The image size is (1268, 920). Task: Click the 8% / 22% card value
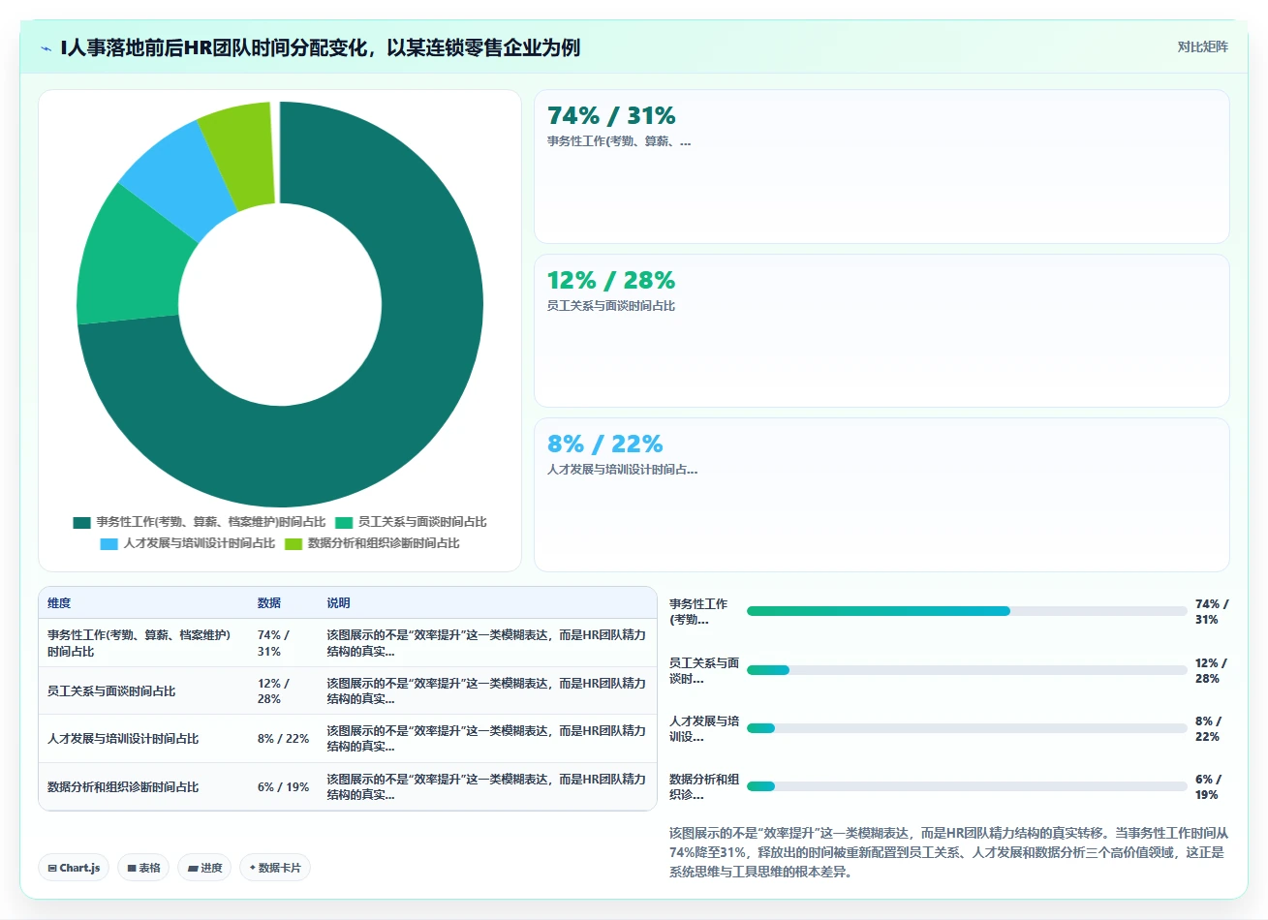point(605,445)
